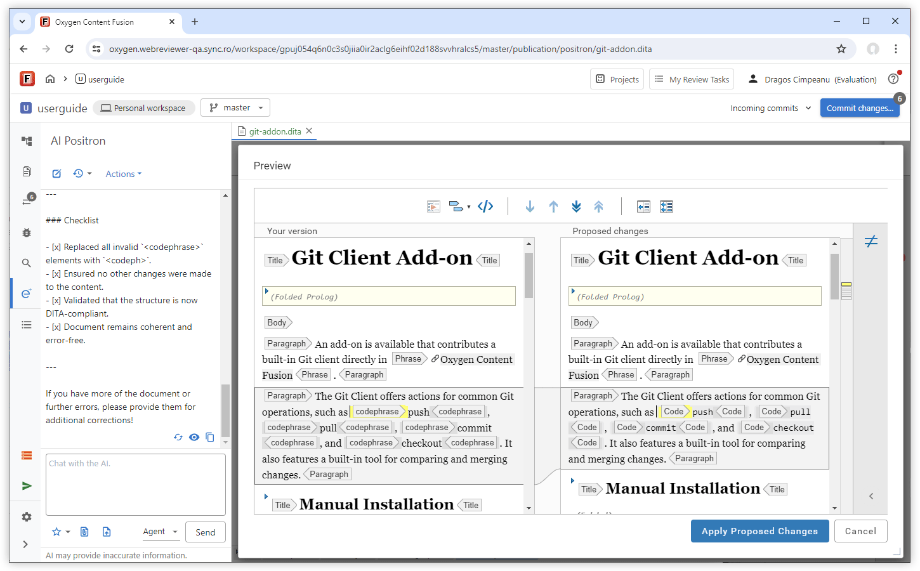Expand the folded Prolog in Proposed changes

pyautogui.click(x=573, y=291)
